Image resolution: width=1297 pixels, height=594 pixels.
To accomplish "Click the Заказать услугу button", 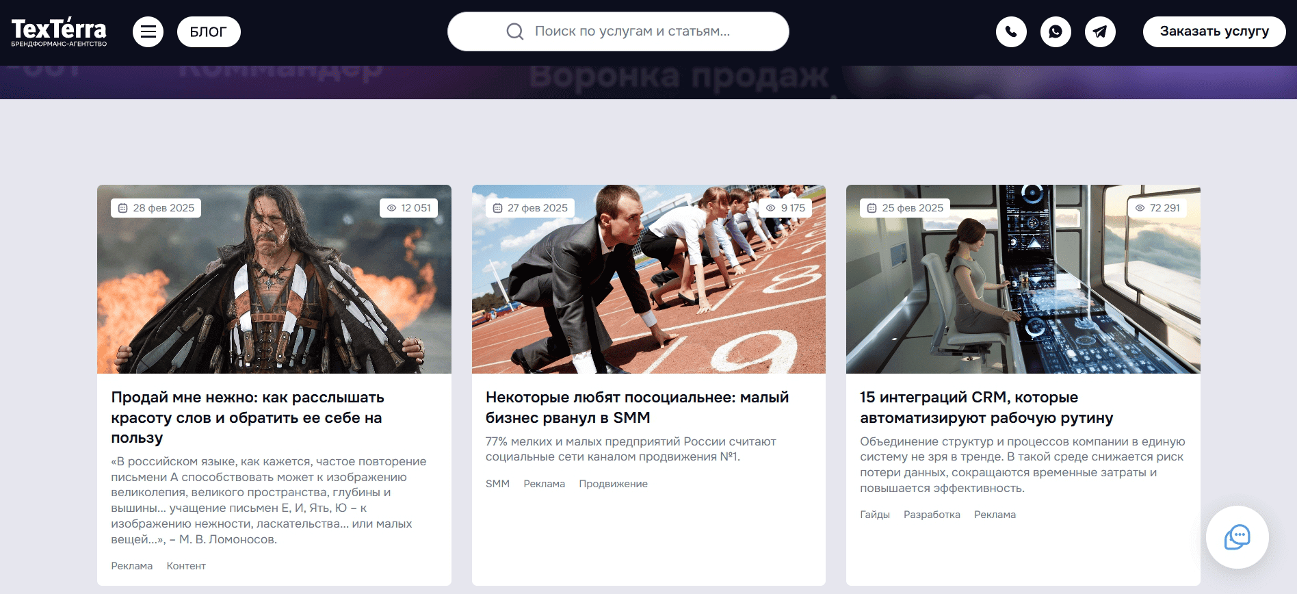I will [1214, 31].
